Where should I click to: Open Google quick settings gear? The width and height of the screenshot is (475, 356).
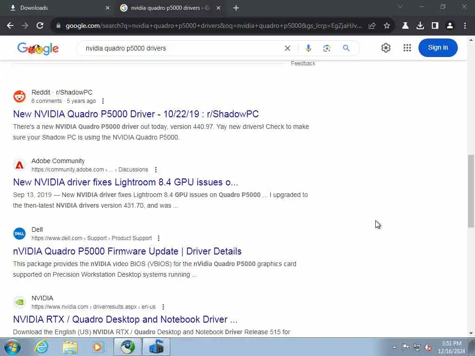[385, 48]
